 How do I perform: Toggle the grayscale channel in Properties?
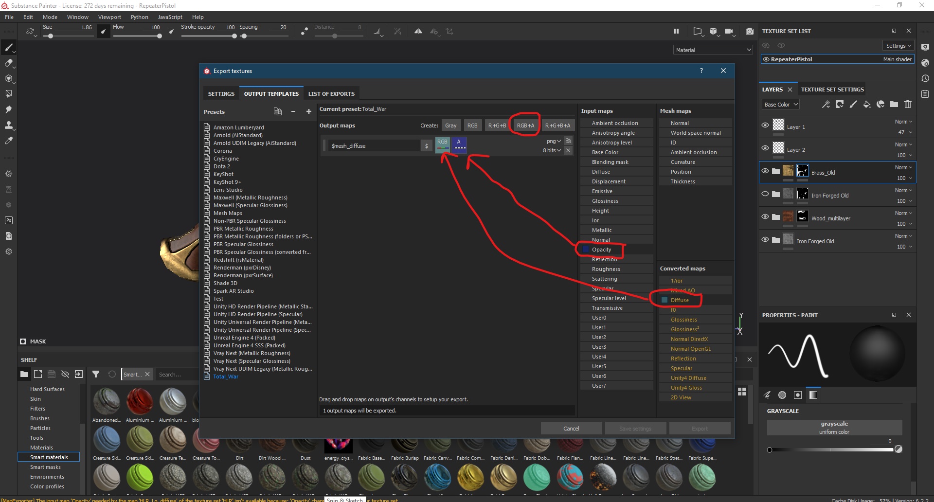click(813, 395)
